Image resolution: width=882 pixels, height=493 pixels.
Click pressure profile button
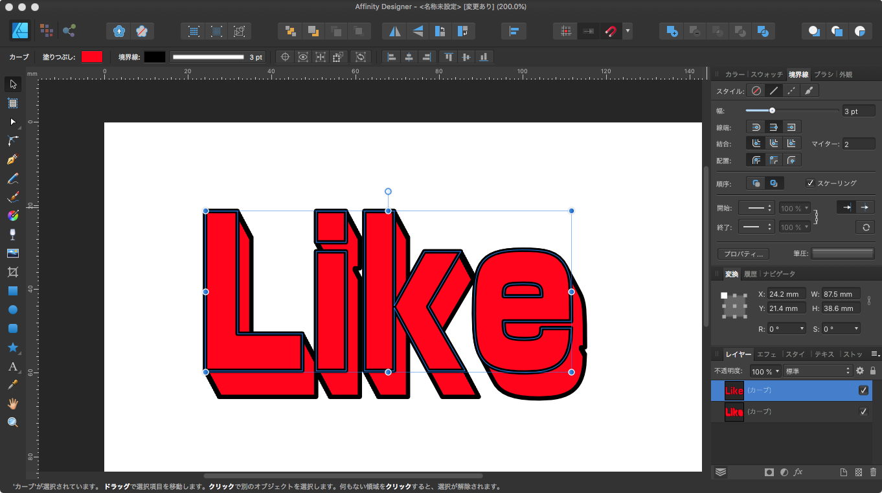[x=842, y=253]
